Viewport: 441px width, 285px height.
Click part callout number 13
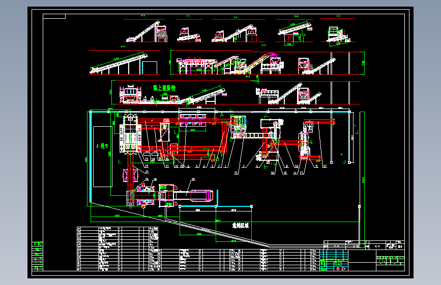302,173
